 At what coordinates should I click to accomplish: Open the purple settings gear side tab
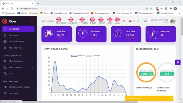[178, 62]
